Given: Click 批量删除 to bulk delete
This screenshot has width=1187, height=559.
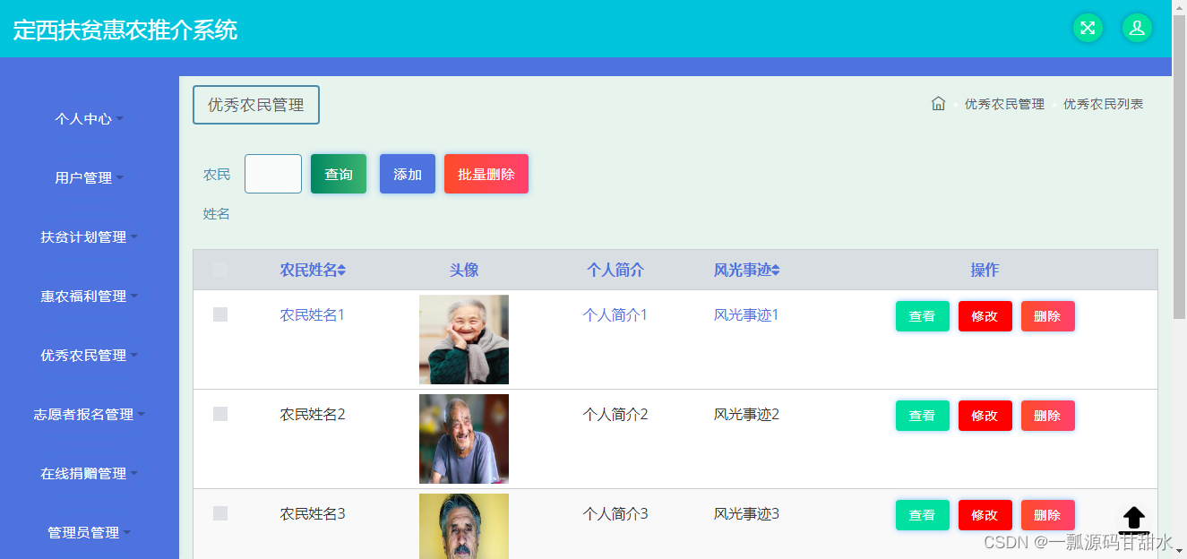Looking at the screenshot, I should (x=486, y=174).
